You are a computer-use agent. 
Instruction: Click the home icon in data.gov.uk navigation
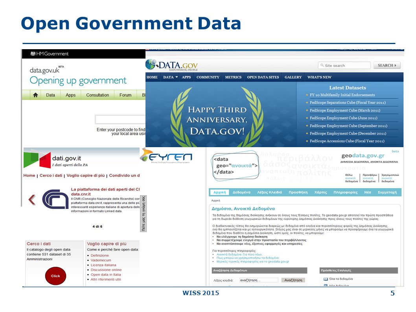(x=35, y=95)
